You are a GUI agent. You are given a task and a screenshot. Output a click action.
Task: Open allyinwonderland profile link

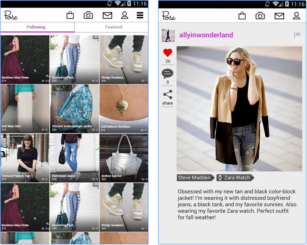pyautogui.click(x=206, y=35)
